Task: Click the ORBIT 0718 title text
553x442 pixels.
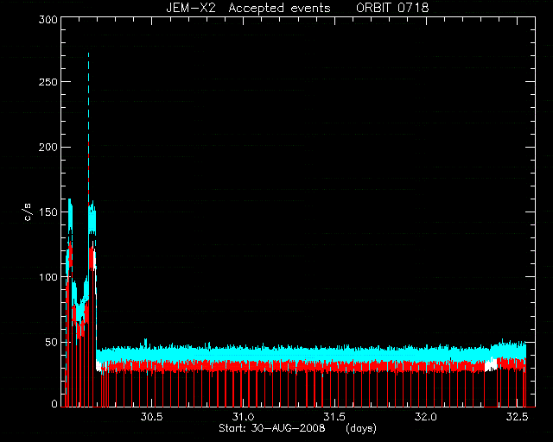Action: [392, 8]
